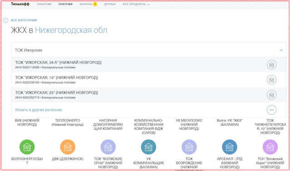Open the Платежи tab
The image size is (290, 171).
pyautogui.click(x=65, y=4)
